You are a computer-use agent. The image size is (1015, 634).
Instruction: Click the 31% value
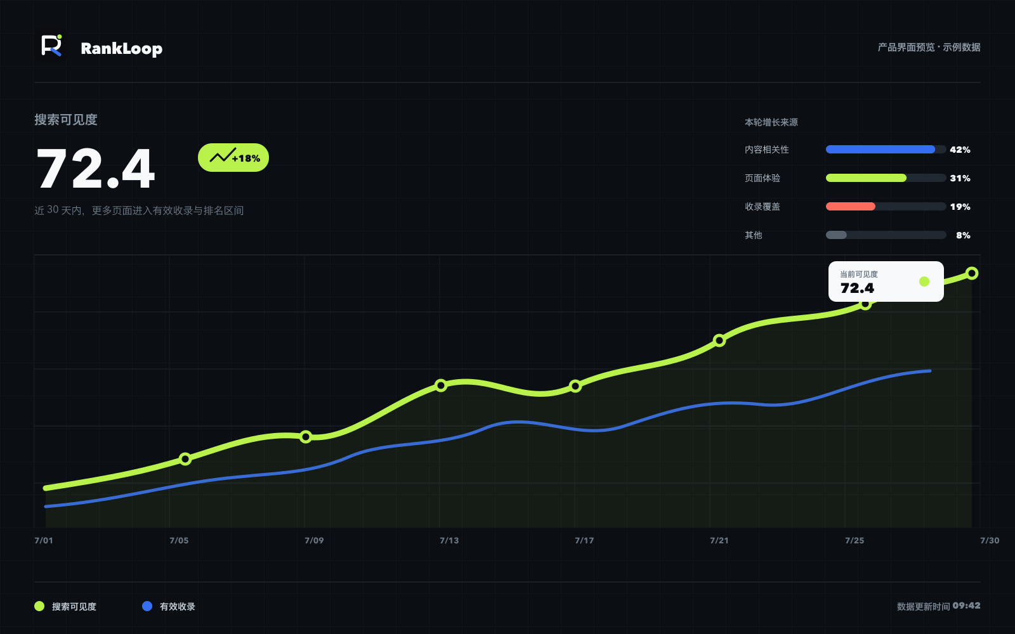click(x=960, y=178)
